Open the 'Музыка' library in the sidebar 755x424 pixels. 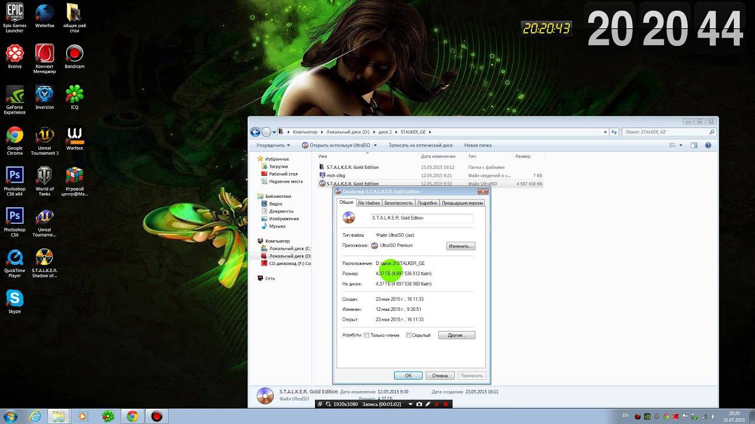(273, 226)
